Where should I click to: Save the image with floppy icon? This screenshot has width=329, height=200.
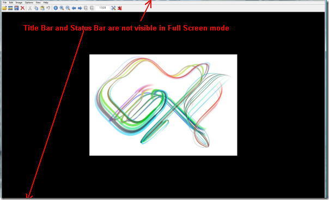16,8
